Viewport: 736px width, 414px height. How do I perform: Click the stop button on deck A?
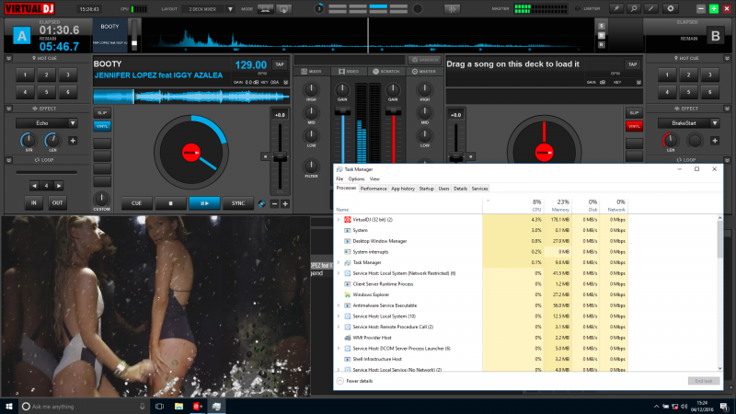pos(170,203)
